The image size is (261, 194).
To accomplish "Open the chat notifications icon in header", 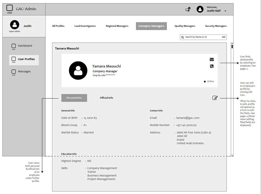I will coord(187,10).
